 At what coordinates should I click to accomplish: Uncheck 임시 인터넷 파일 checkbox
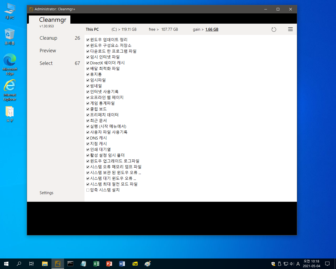click(88, 57)
